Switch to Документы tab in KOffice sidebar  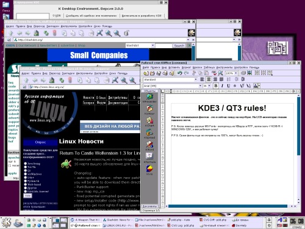149,206
